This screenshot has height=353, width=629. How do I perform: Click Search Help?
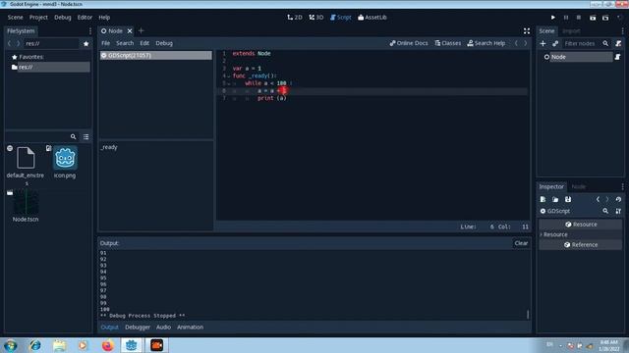[486, 43]
